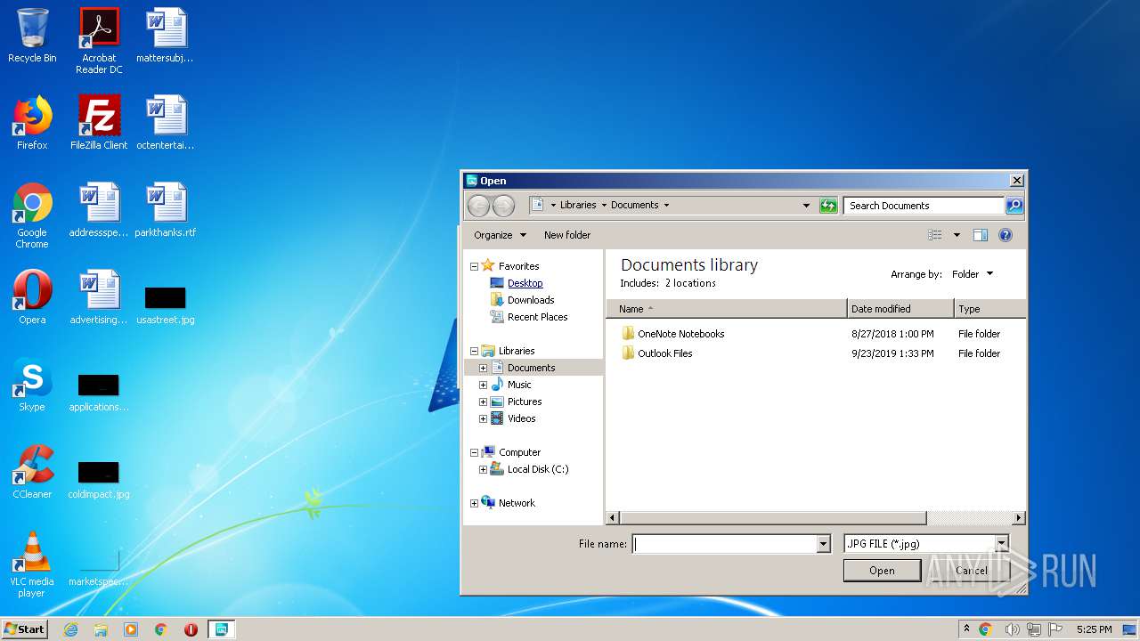Sort by Type column header
The width and height of the screenshot is (1140, 641).
[989, 309]
